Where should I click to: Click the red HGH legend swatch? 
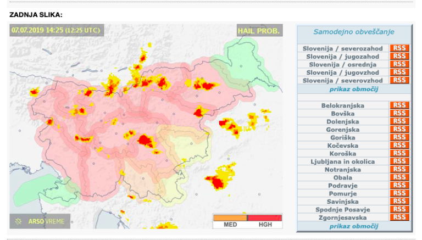[265, 218]
